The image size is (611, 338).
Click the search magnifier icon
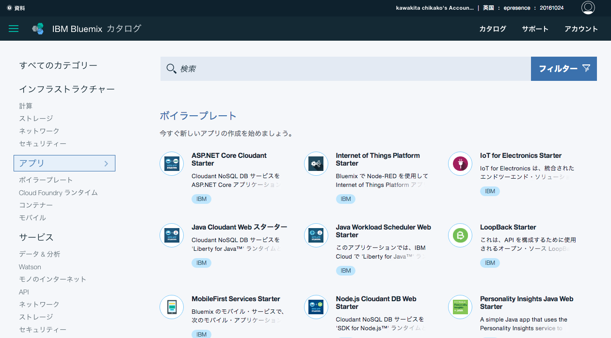pyautogui.click(x=171, y=69)
